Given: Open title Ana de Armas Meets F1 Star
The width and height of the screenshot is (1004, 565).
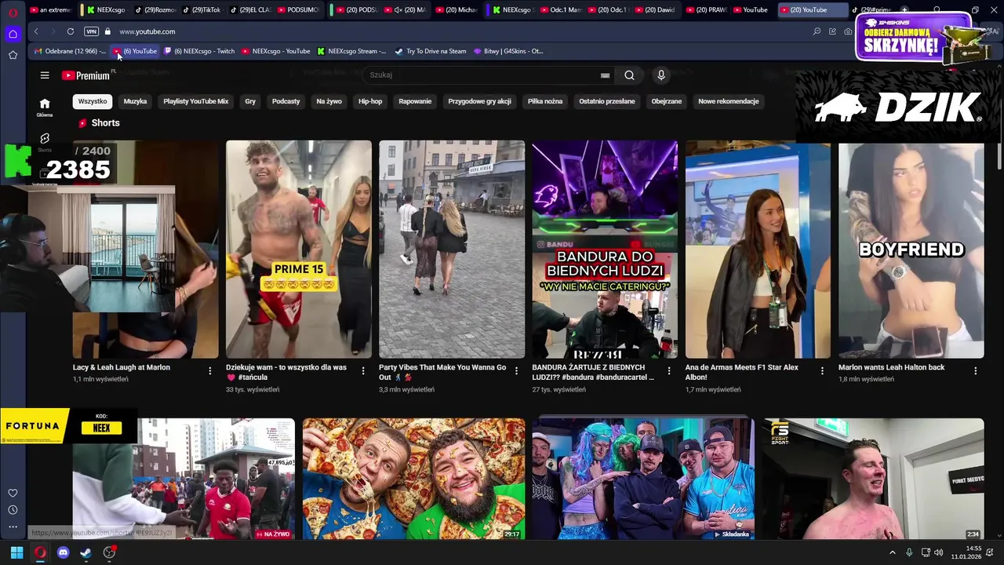Looking at the screenshot, I should [x=742, y=372].
